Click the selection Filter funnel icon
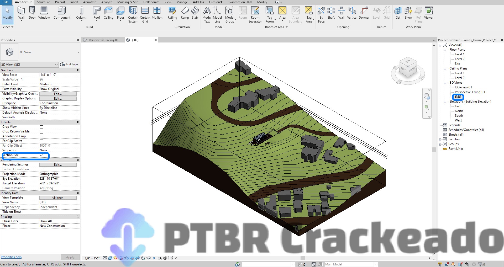 (480, 264)
